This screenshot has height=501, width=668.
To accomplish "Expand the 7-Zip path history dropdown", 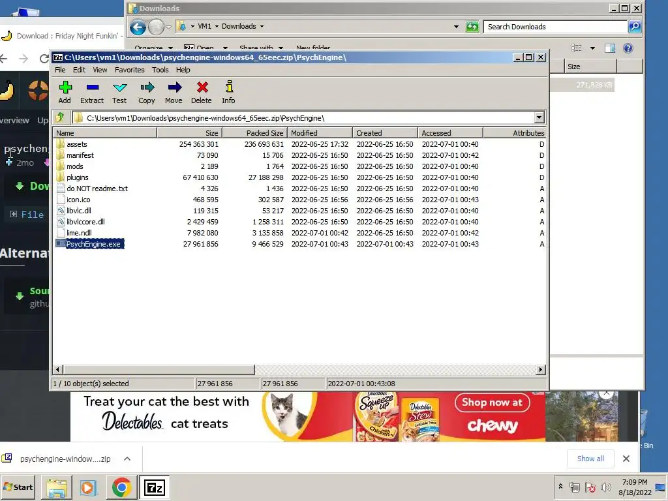I will tap(539, 117).
